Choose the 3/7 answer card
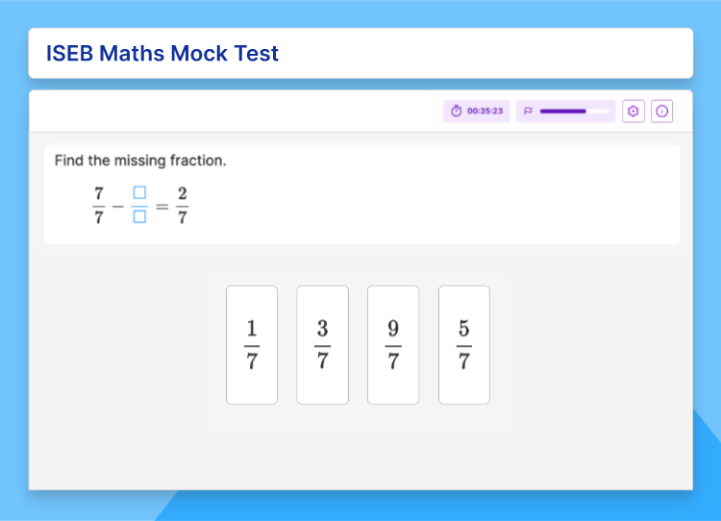Viewport: 721px width, 521px height. tap(322, 345)
